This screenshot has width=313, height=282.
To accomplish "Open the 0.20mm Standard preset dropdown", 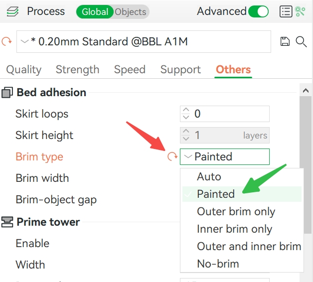I will click(x=144, y=41).
